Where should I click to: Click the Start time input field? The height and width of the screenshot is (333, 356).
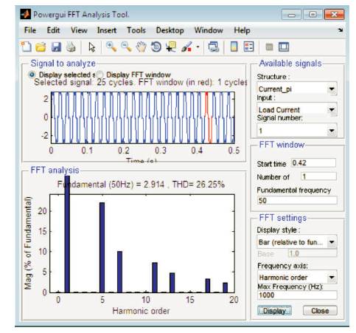(313, 163)
